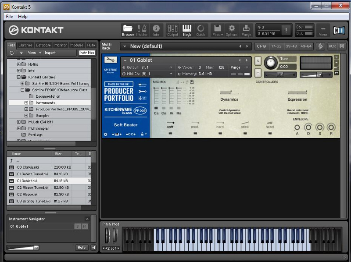Minimize view with the View icon
The image size is (351, 262).
323,31
